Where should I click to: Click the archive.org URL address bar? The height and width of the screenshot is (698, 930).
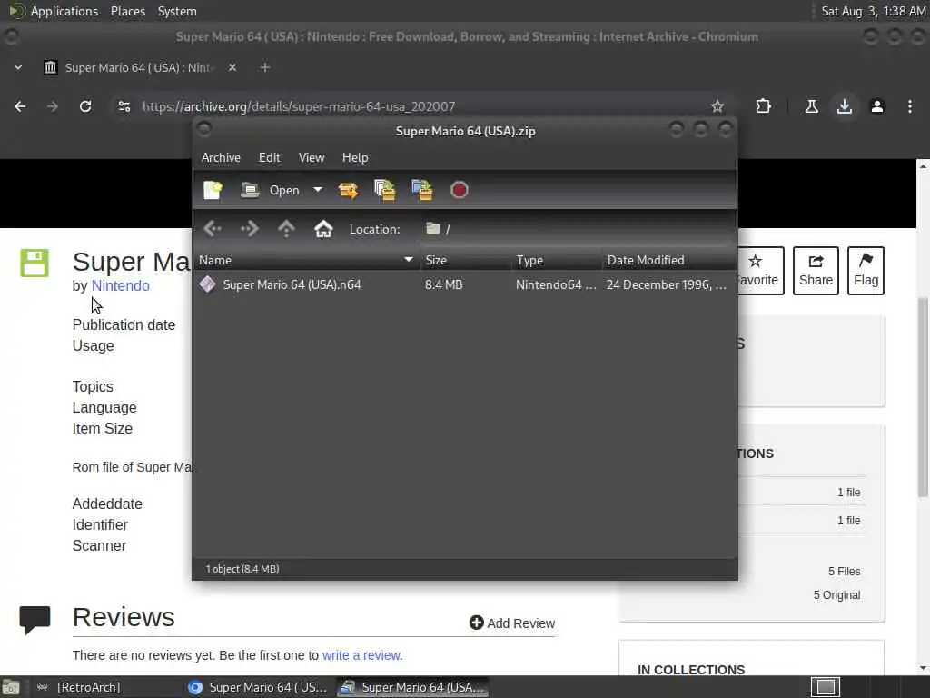(x=299, y=106)
